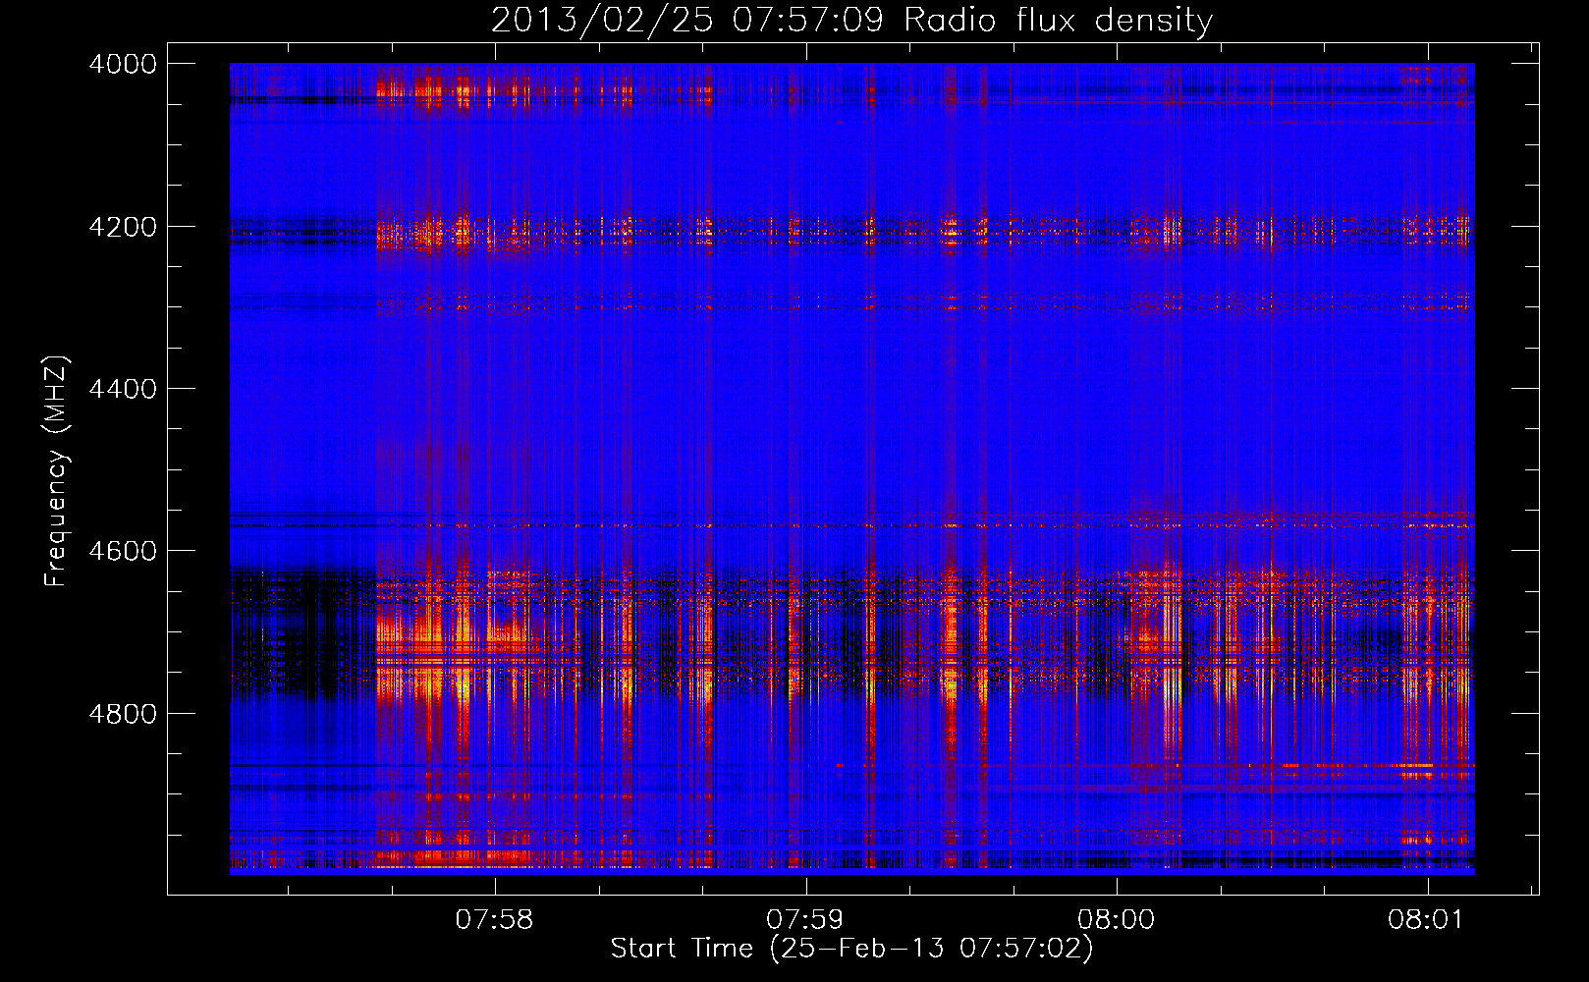Screen dimensions: 1589x982
Task: Click the 4000 frequency axis label
Action: tap(123, 64)
